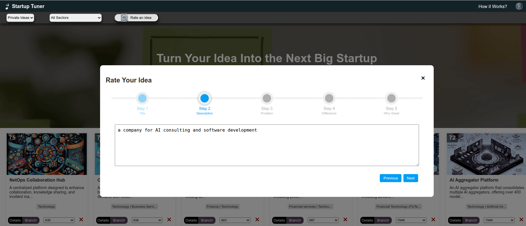This screenshot has height=226, width=526.
Task: Jump back to the Step 1 Title circle
Action: (x=142, y=98)
